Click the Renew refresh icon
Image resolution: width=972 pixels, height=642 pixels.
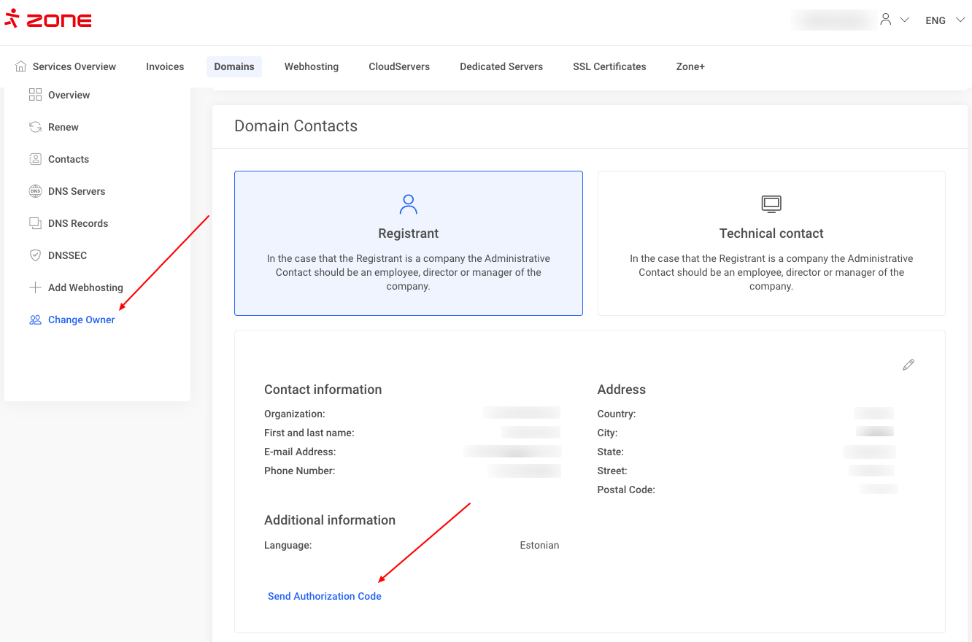pyautogui.click(x=35, y=127)
